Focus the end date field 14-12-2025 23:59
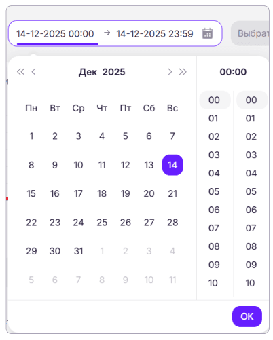The width and height of the screenshot is (273, 340). (155, 34)
